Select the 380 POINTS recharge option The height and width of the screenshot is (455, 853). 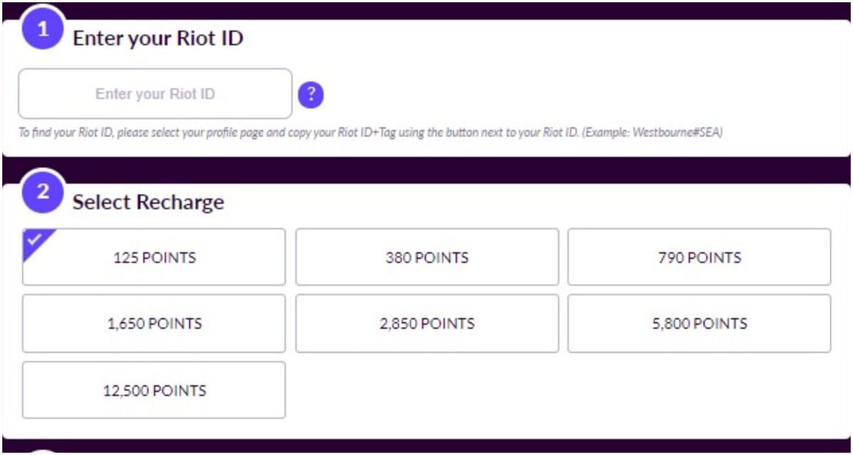point(426,257)
